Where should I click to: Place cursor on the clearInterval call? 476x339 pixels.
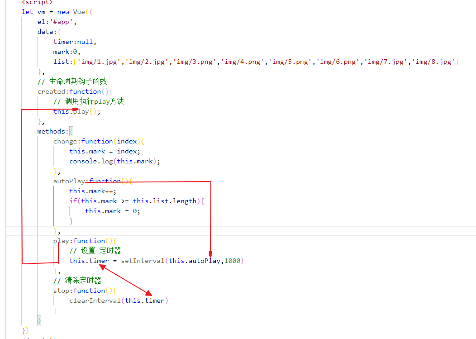point(94,301)
